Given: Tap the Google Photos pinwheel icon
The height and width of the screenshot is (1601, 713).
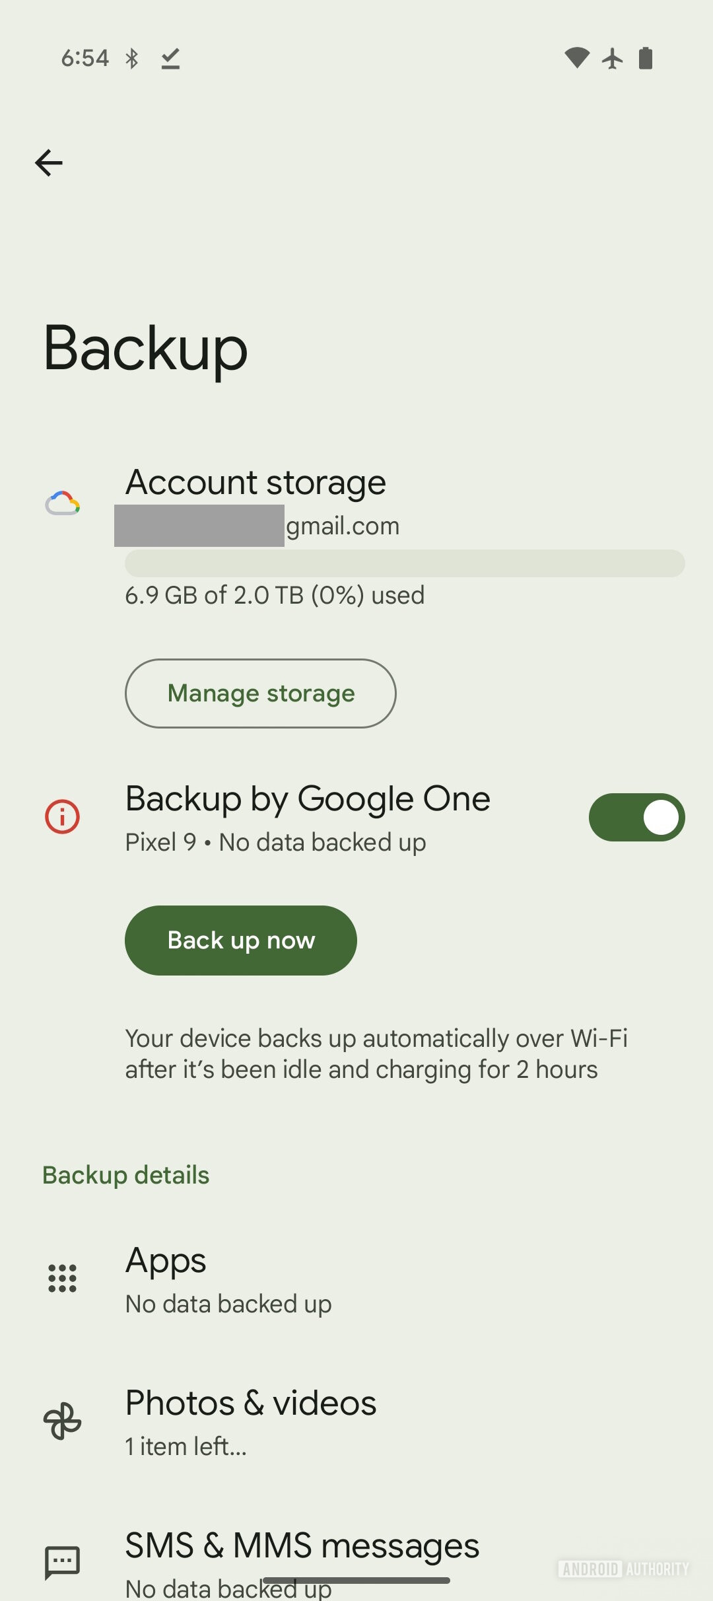Looking at the screenshot, I should tap(62, 1421).
